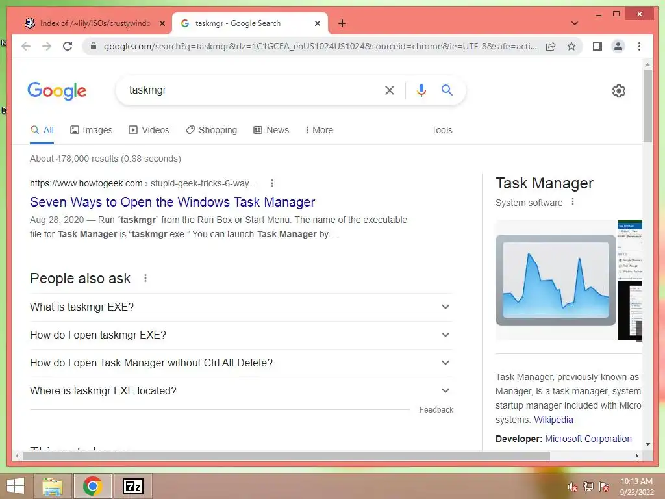
Task: View site information via lock icon
Action: point(94,46)
